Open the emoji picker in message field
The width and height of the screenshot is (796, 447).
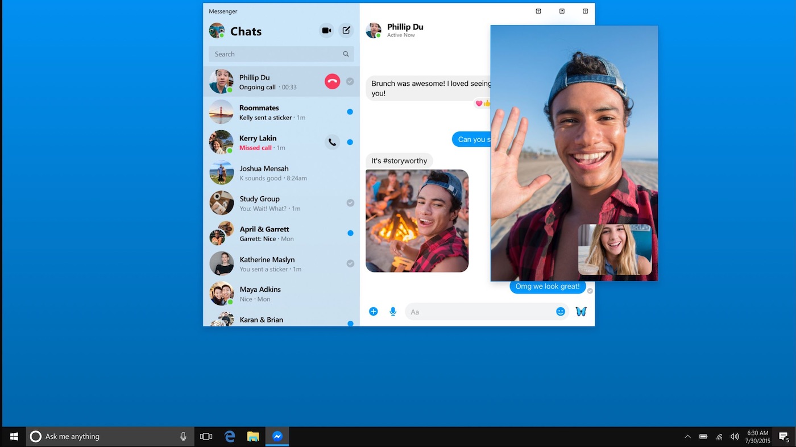pos(561,312)
